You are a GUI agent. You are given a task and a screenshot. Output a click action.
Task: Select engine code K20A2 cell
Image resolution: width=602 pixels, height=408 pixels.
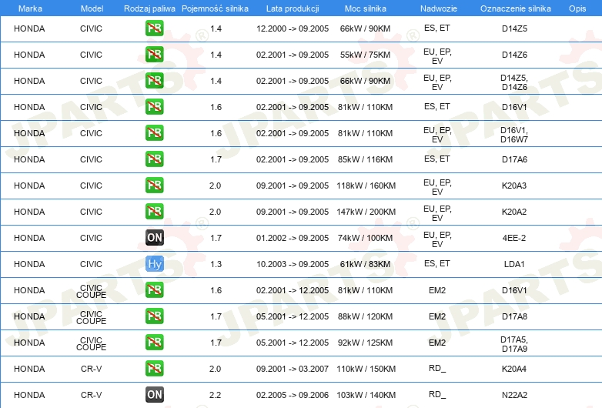[x=514, y=212]
